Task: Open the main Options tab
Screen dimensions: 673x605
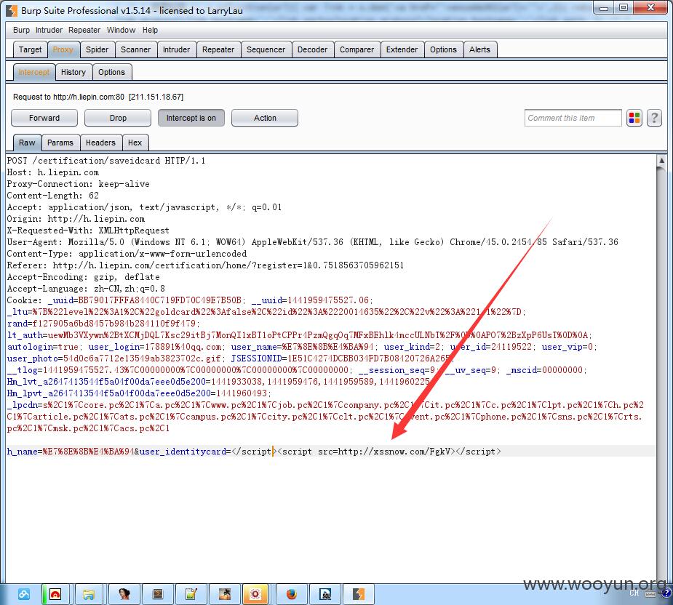Action: (x=443, y=49)
